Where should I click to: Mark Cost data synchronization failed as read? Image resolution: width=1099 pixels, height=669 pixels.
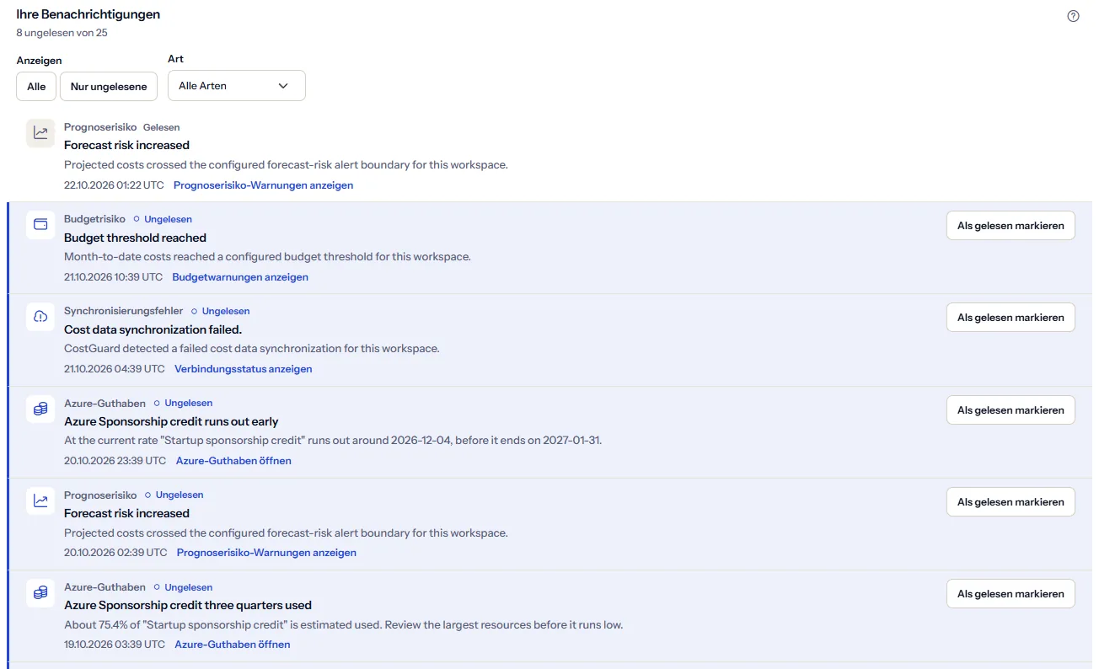tap(1011, 318)
